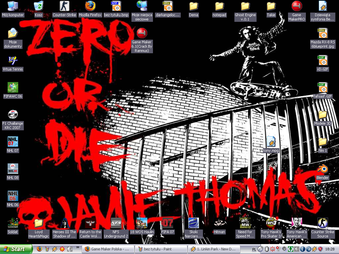Open the PL language selector
The width and height of the screenshot is (339, 254).
point(254,249)
